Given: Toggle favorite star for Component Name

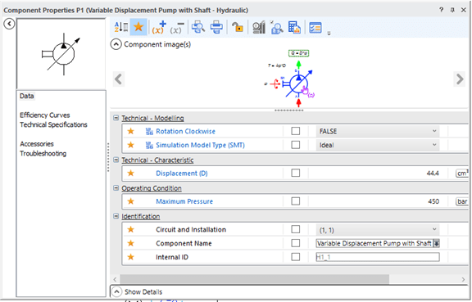Looking at the screenshot, I should (x=130, y=243).
